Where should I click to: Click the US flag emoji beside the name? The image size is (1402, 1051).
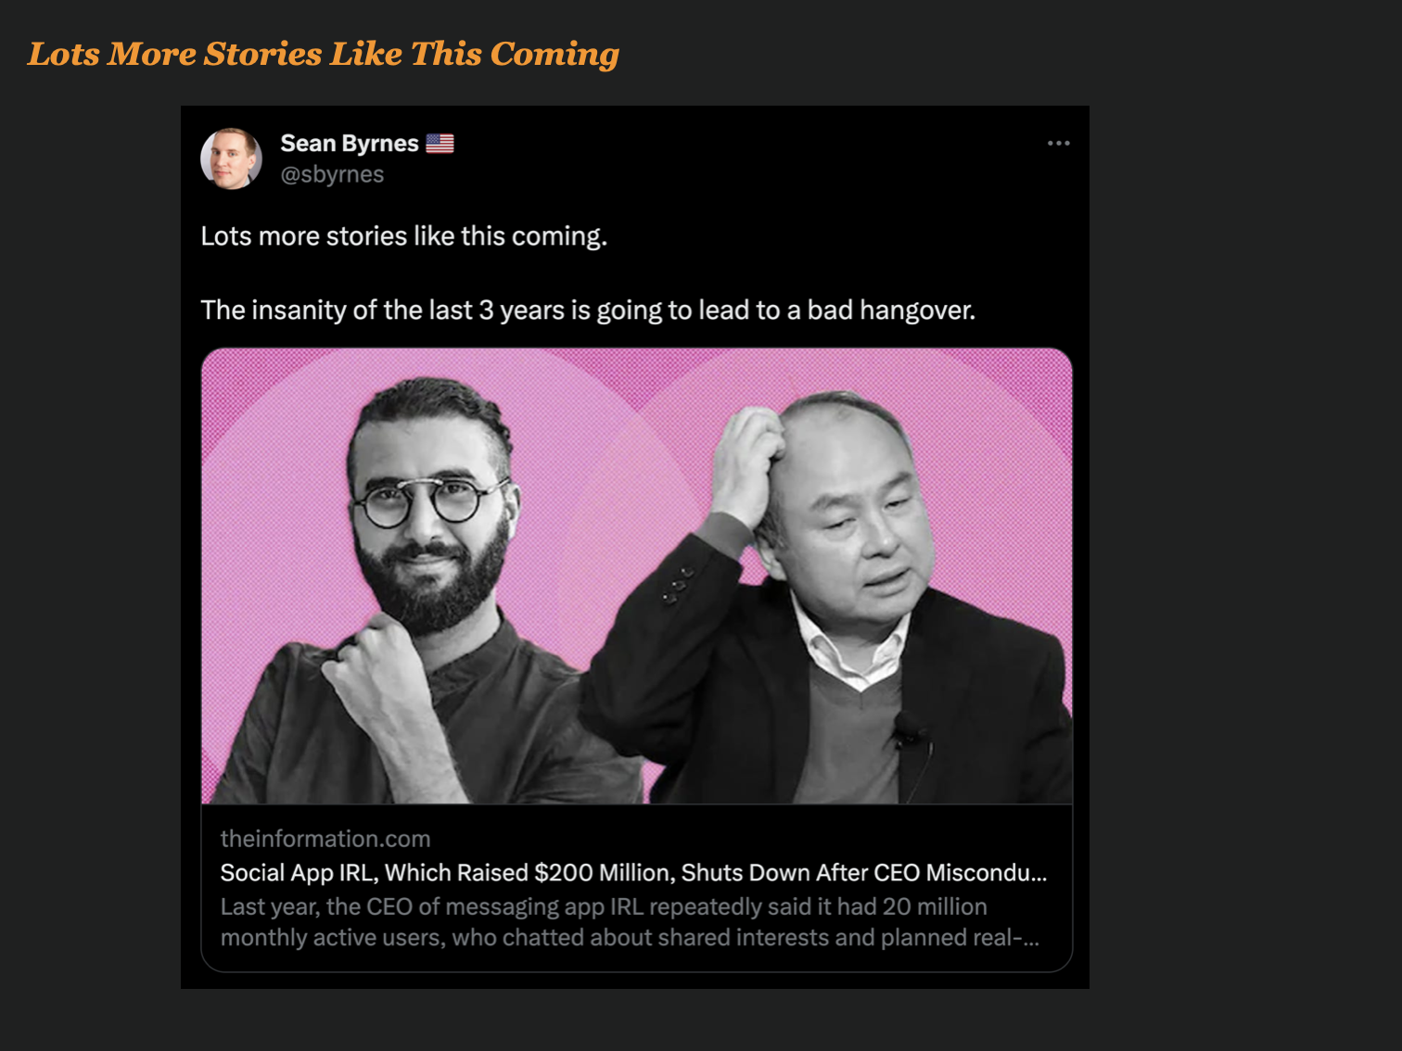coord(440,144)
